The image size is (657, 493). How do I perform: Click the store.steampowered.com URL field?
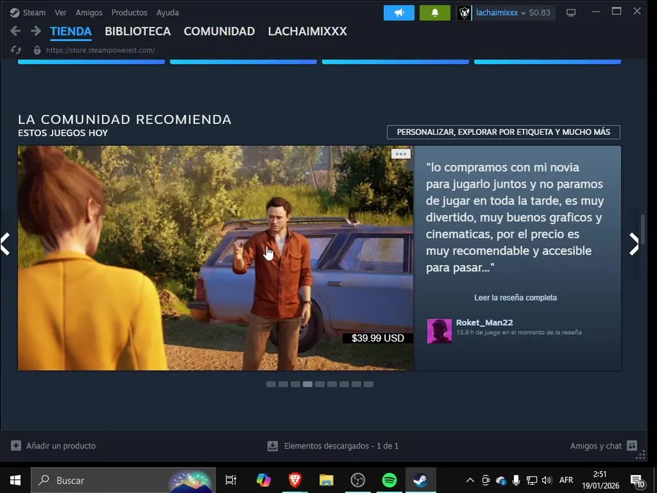(101, 50)
